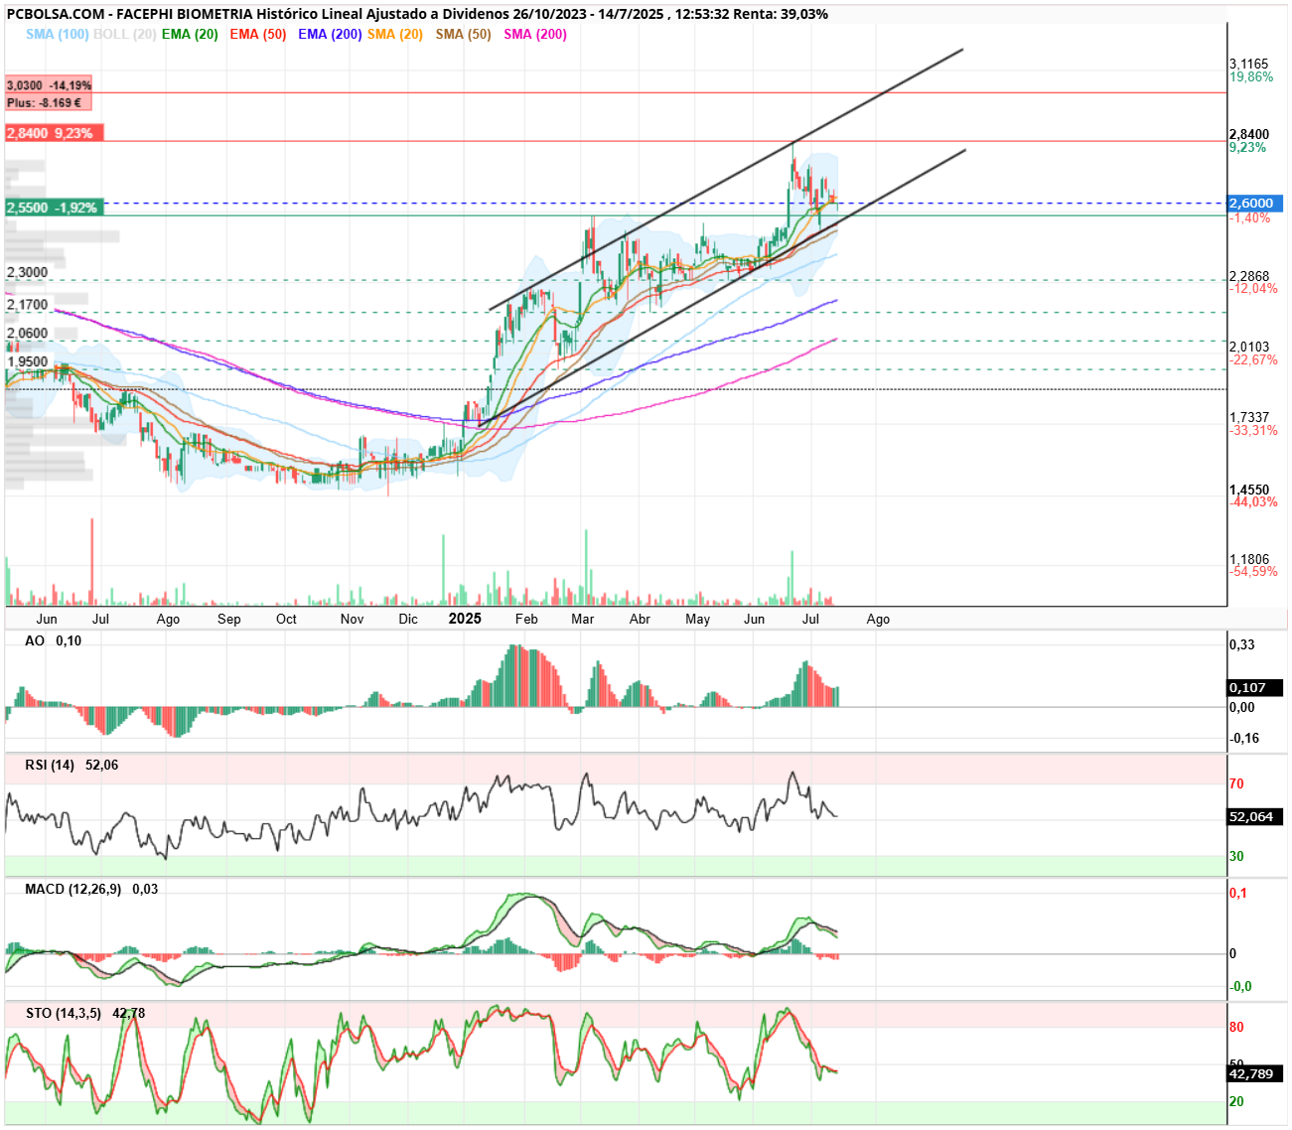Click the MACD scale value 0,1
Image resolution: width=1292 pixels, height=1130 pixels.
(1238, 893)
